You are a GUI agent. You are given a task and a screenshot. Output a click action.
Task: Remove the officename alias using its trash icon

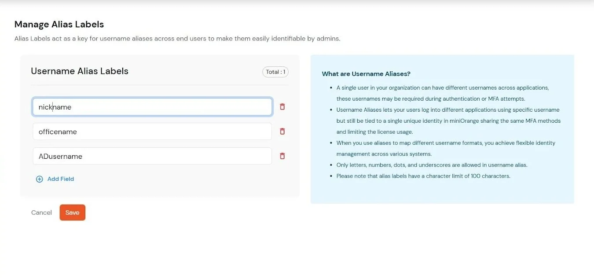[x=282, y=131]
